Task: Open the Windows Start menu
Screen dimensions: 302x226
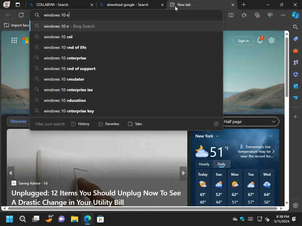Action: pyautogui.click(x=9, y=219)
